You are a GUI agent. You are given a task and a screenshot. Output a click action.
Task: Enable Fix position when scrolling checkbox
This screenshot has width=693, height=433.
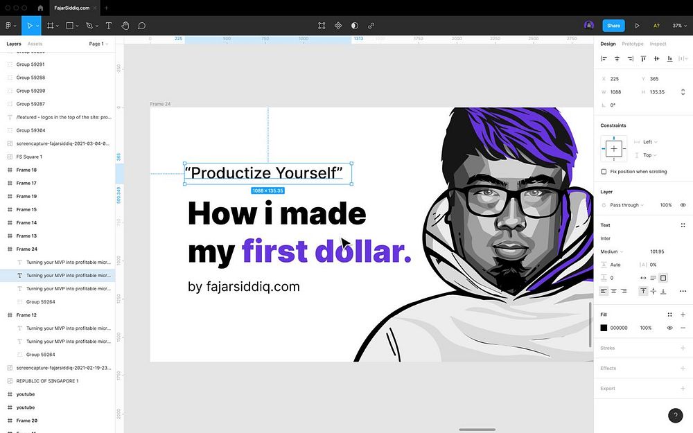tap(604, 171)
